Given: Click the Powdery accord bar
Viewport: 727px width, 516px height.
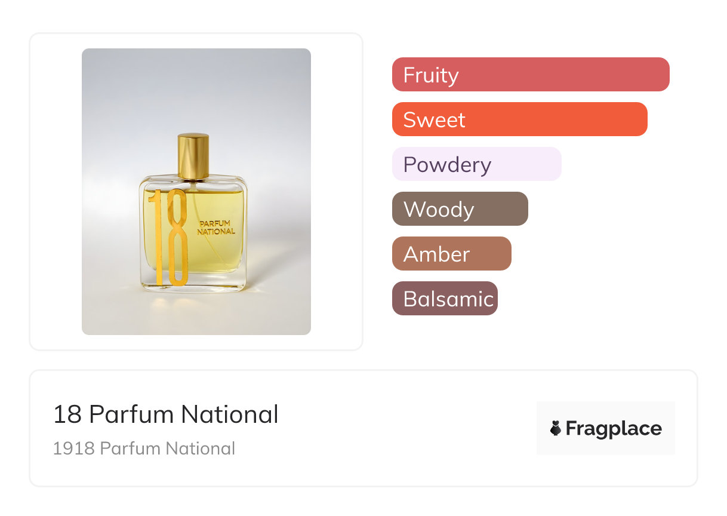Looking at the screenshot, I should (476, 164).
